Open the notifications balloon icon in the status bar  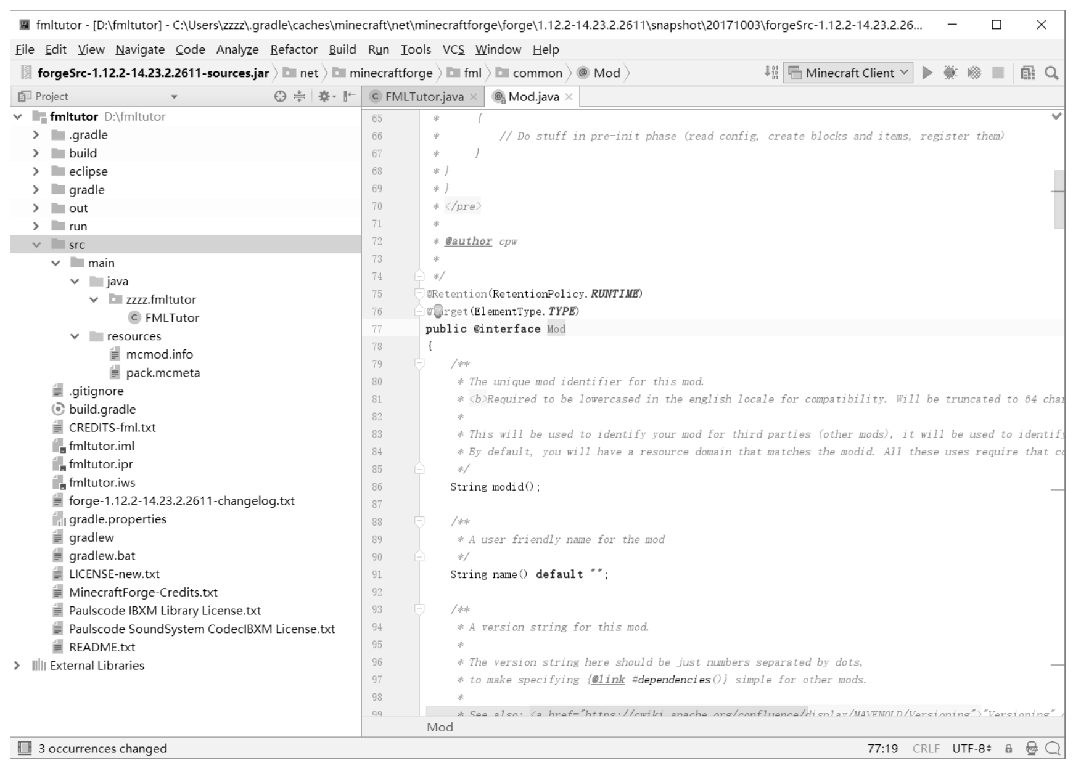[1053, 749]
